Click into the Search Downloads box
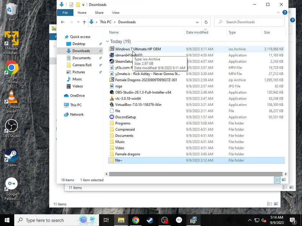Screen dimensions: 302x226 point(250,22)
